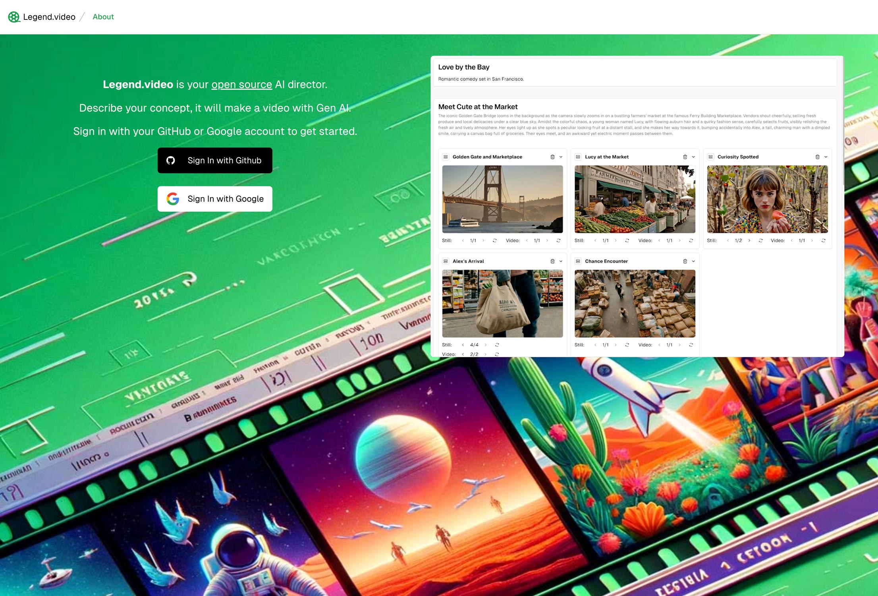Open the overhead market thumbnail in Chance Encounter
The image size is (878, 596).
coord(635,304)
